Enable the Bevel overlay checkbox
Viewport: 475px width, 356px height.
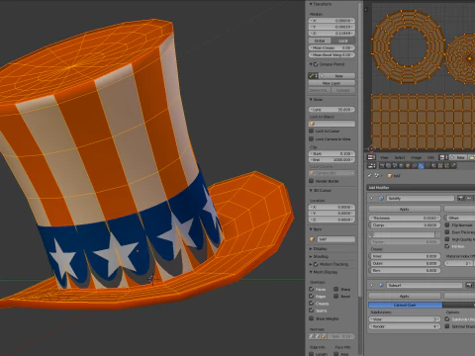click(x=335, y=296)
